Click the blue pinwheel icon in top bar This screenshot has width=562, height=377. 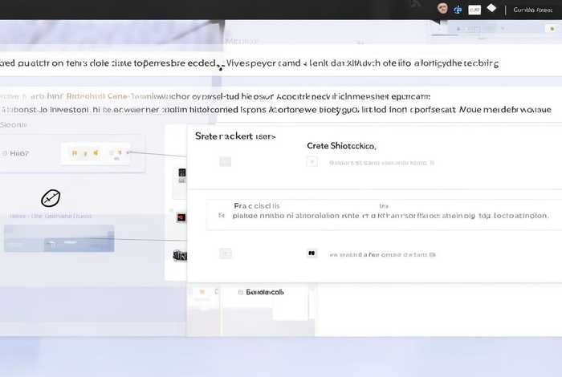[458, 10]
